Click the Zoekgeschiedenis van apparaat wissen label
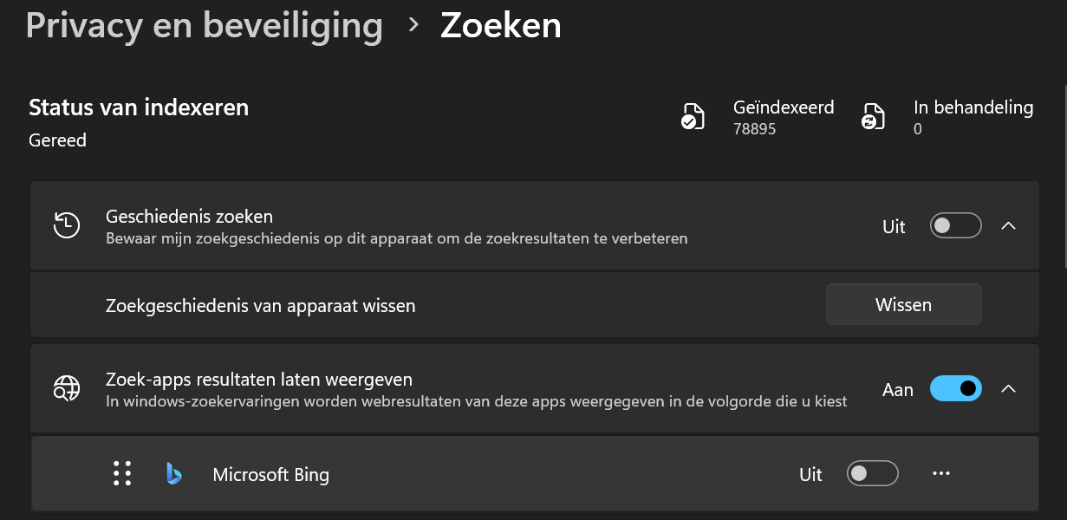This screenshot has height=520, width=1067. click(x=260, y=305)
